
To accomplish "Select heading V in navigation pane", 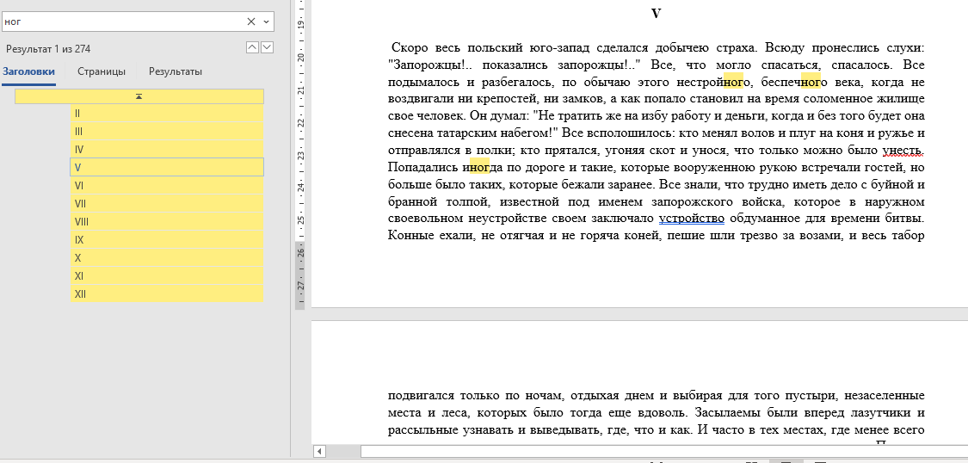I will pos(167,167).
